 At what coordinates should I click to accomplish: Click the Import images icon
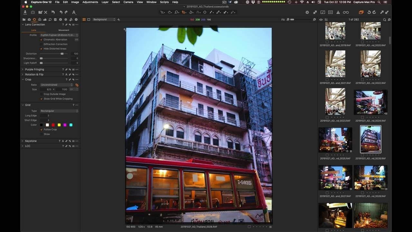click(x=25, y=12)
